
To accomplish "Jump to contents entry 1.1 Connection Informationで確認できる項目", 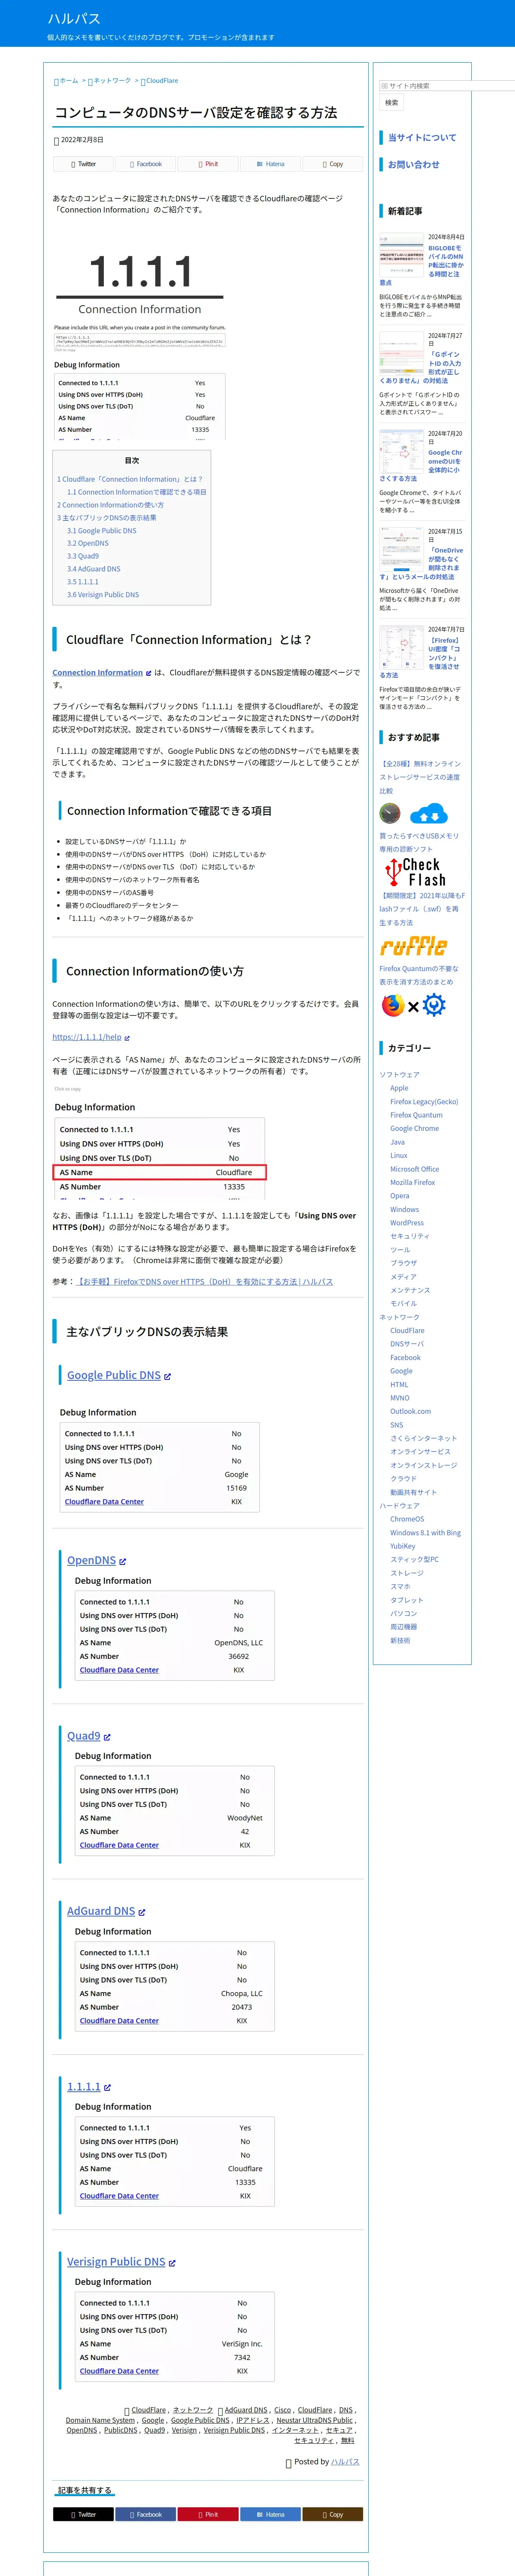I will tap(137, 492).
